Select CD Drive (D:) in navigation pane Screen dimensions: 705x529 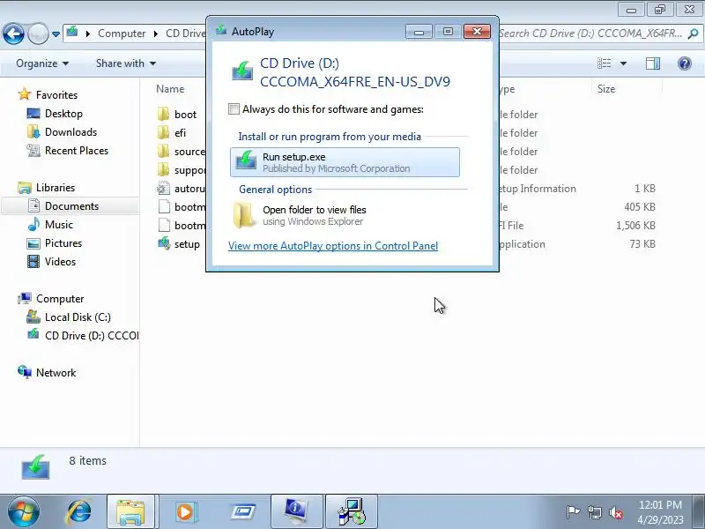[92, 336]
